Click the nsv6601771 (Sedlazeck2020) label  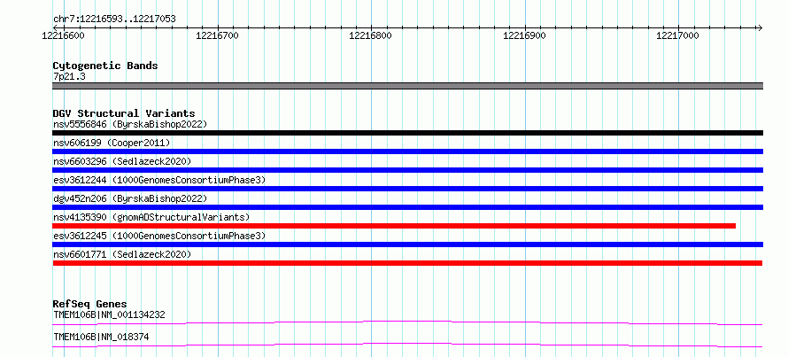(x=122, y=254)
